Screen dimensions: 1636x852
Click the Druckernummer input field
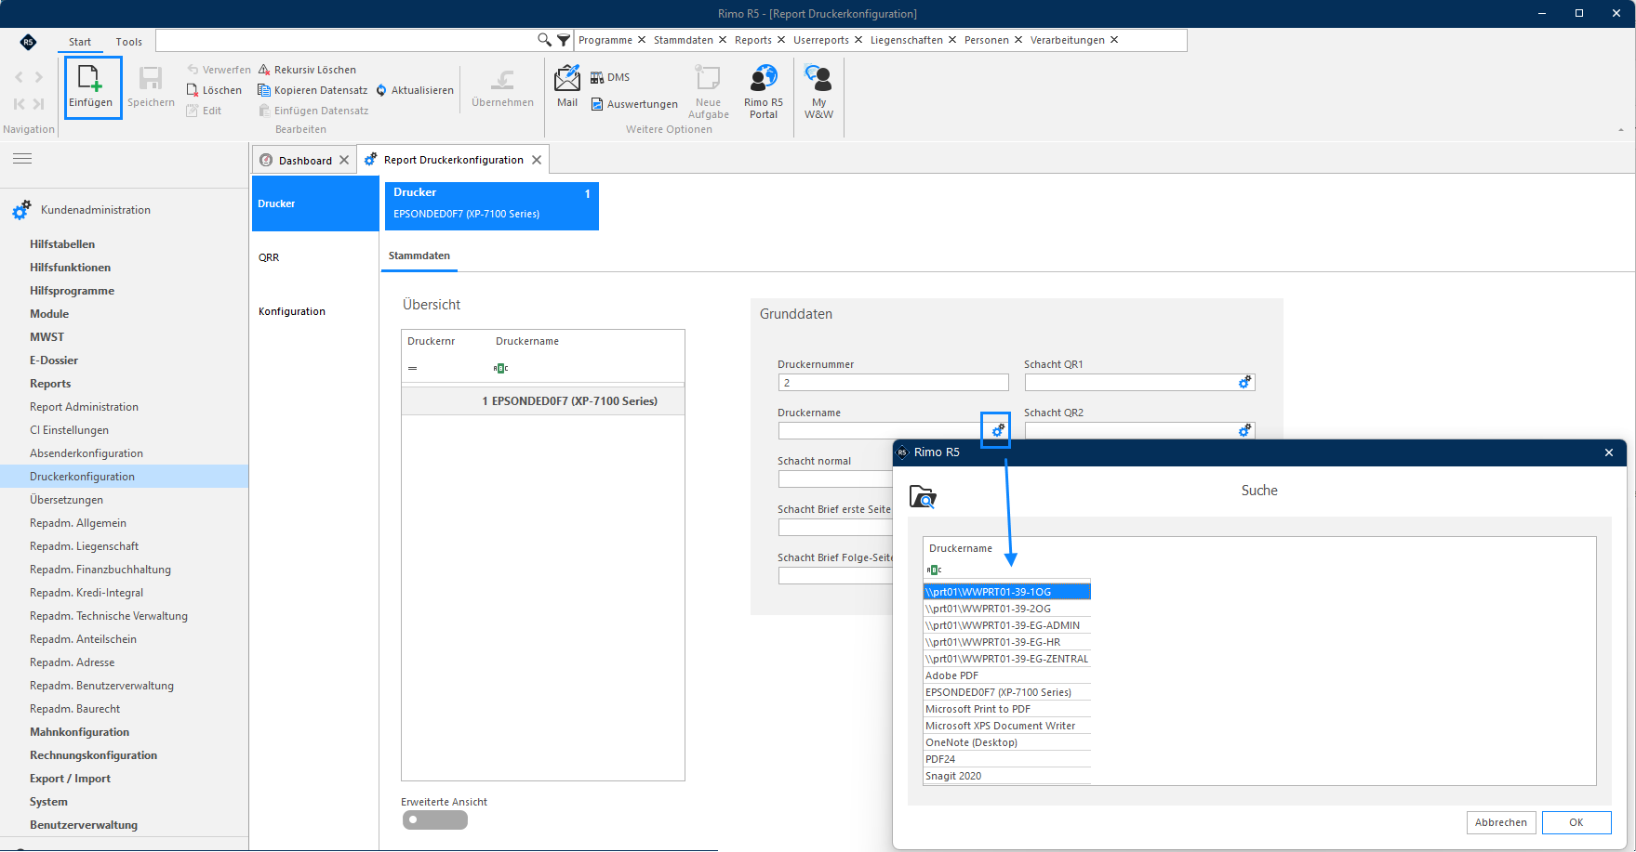coord(893,383)
